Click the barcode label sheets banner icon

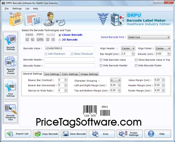point(33,19)
